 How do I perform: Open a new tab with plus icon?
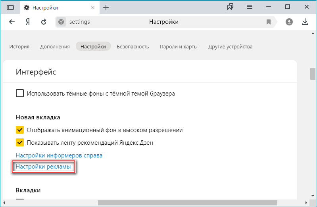point(106,8)
